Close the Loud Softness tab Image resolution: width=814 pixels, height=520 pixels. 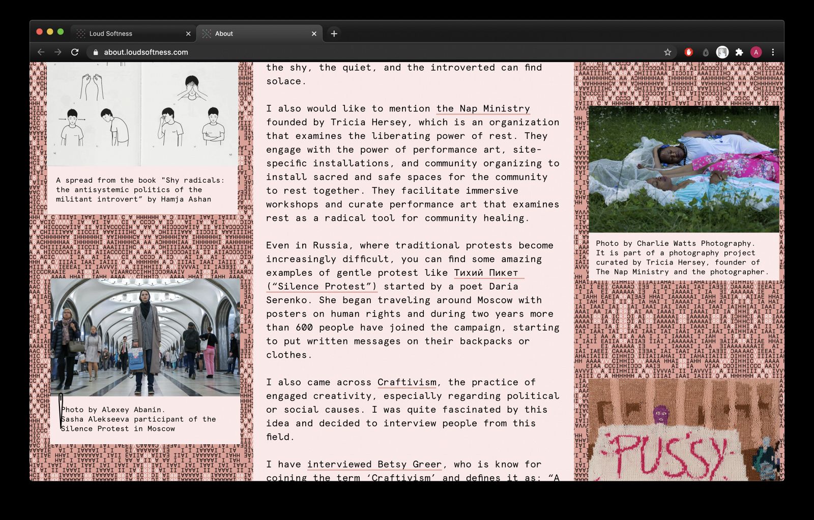[188, 34]
